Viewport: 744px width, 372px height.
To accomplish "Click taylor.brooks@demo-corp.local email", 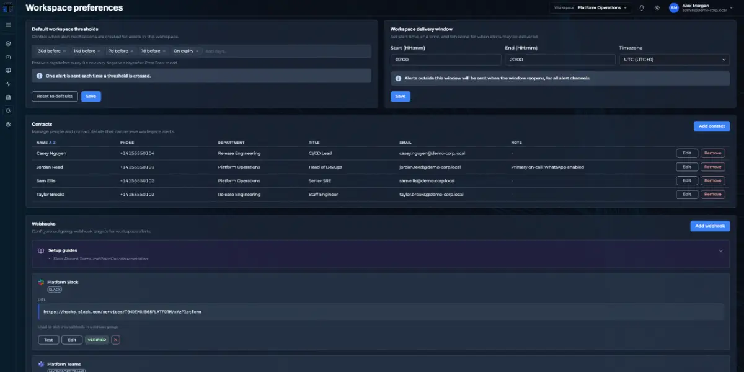I will click(x=431, y=194).
